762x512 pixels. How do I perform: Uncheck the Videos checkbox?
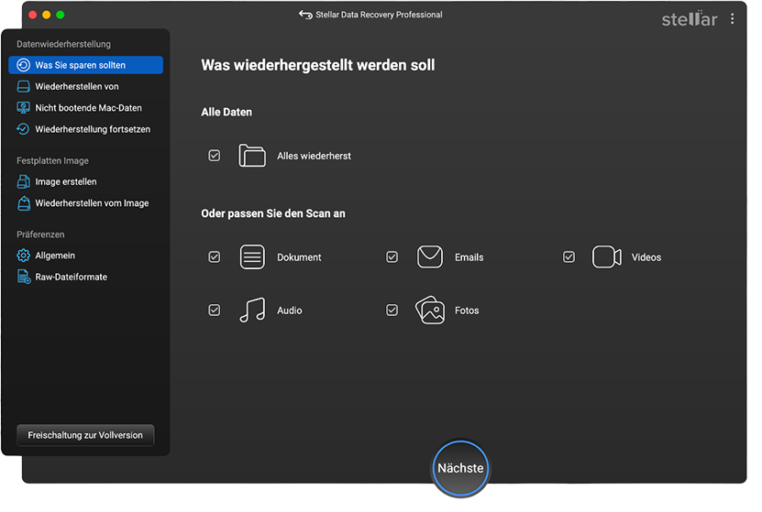569,257
